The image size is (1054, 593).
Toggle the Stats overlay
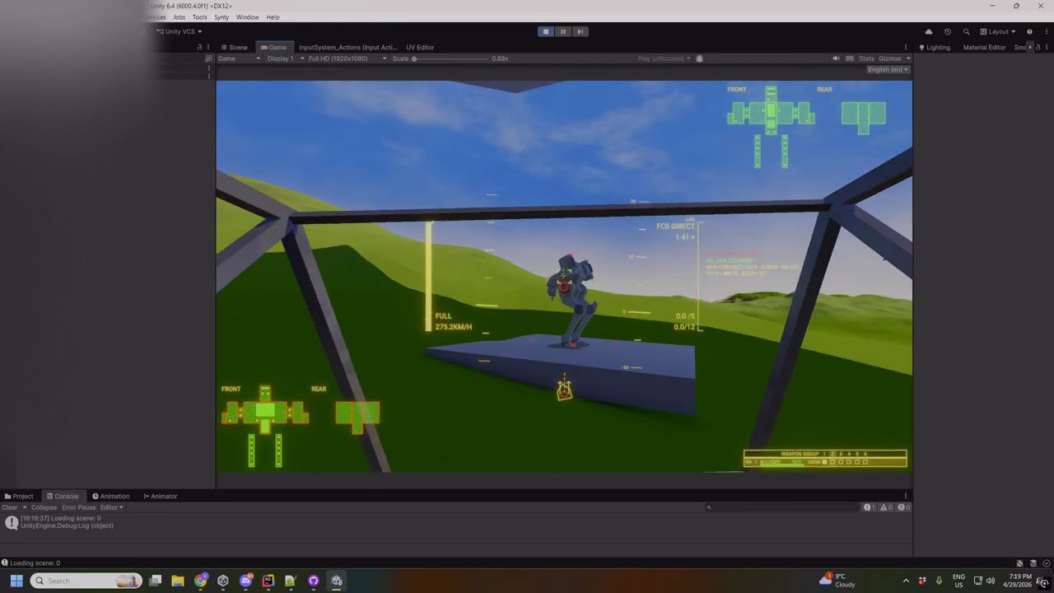[866, 58]
